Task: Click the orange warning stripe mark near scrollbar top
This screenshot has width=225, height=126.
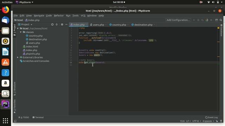Action: click(218, 42)
